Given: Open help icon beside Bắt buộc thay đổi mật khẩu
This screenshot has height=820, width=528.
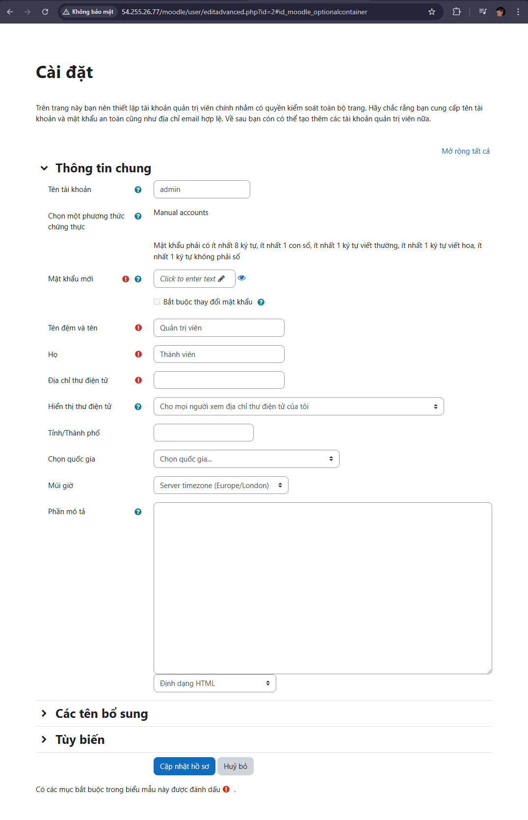Looking at the screenshot, I should pyautogui.click(x=261, y=302).
